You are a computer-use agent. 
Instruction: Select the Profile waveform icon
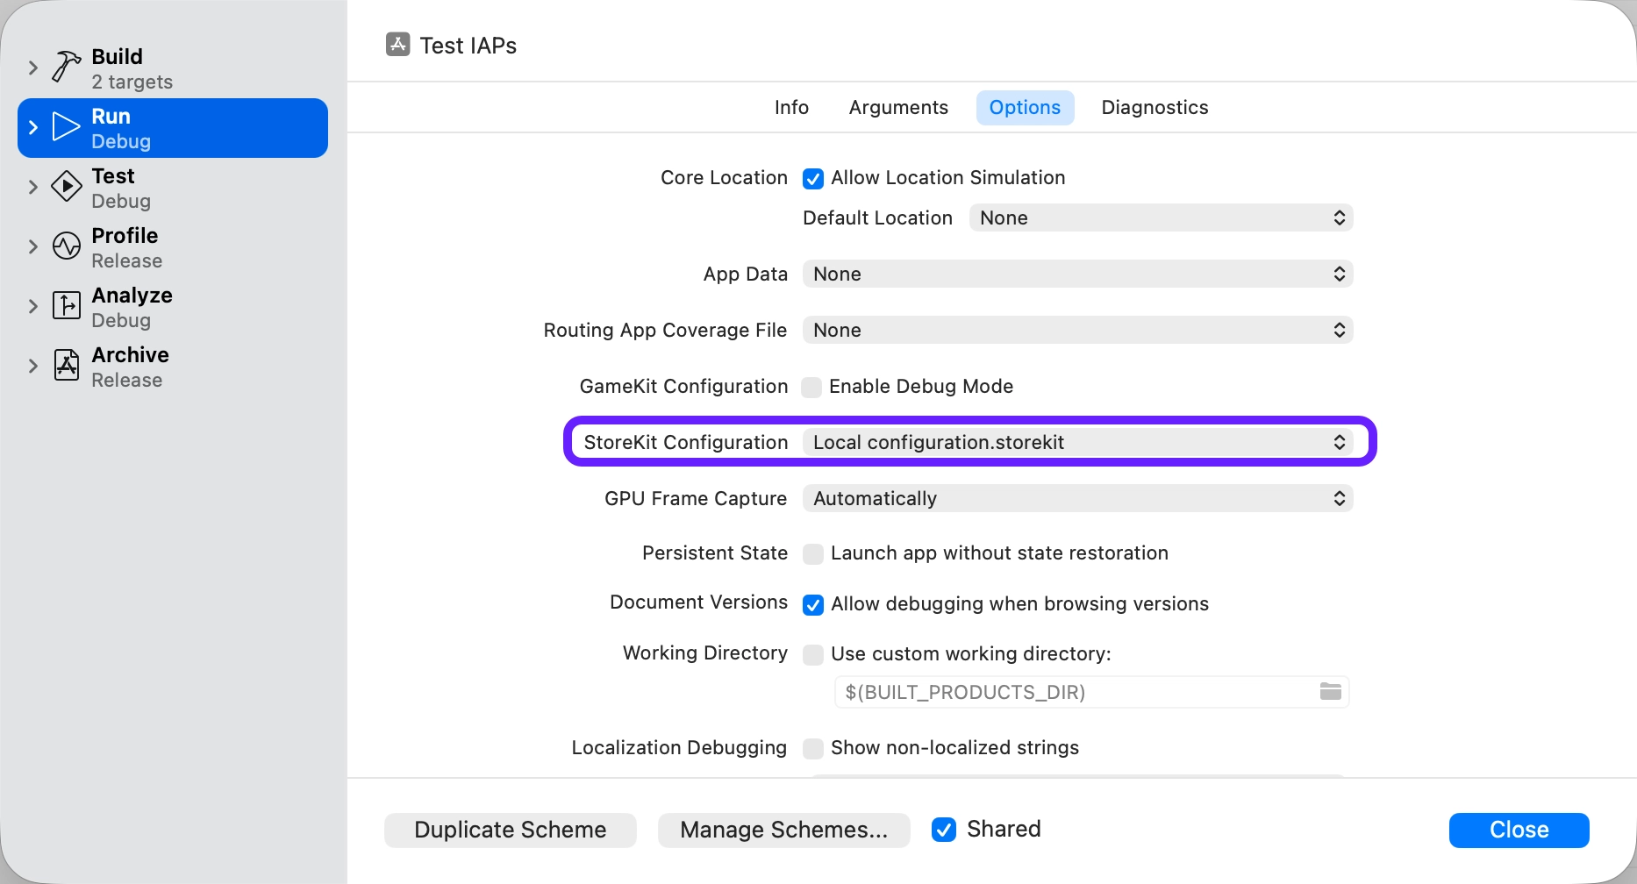point(67,246)
